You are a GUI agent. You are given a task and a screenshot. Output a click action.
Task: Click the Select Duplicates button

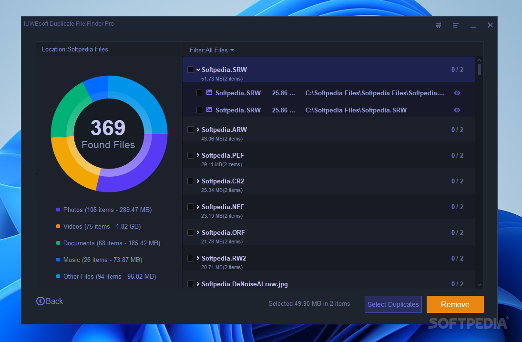pos(393,304)
